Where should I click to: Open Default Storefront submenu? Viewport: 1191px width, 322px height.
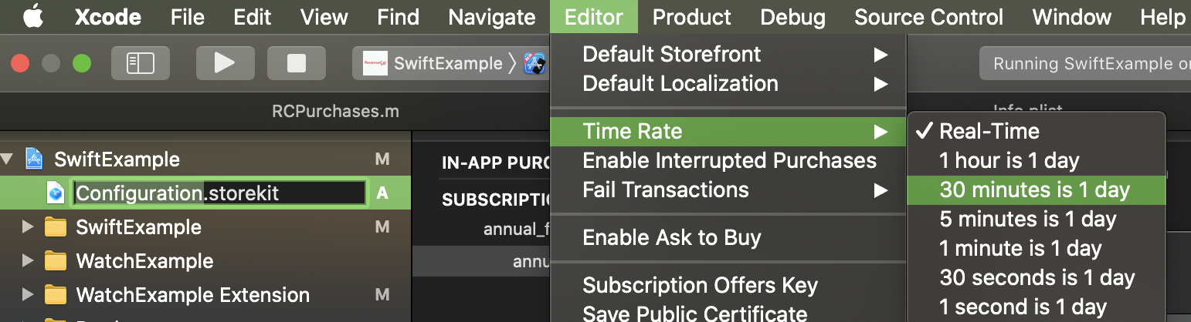(728, 54)
